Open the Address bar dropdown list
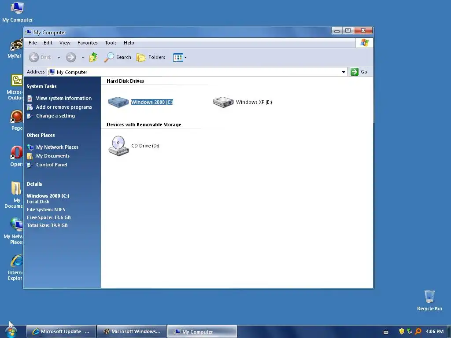The image size is (451, 338). 344,72
